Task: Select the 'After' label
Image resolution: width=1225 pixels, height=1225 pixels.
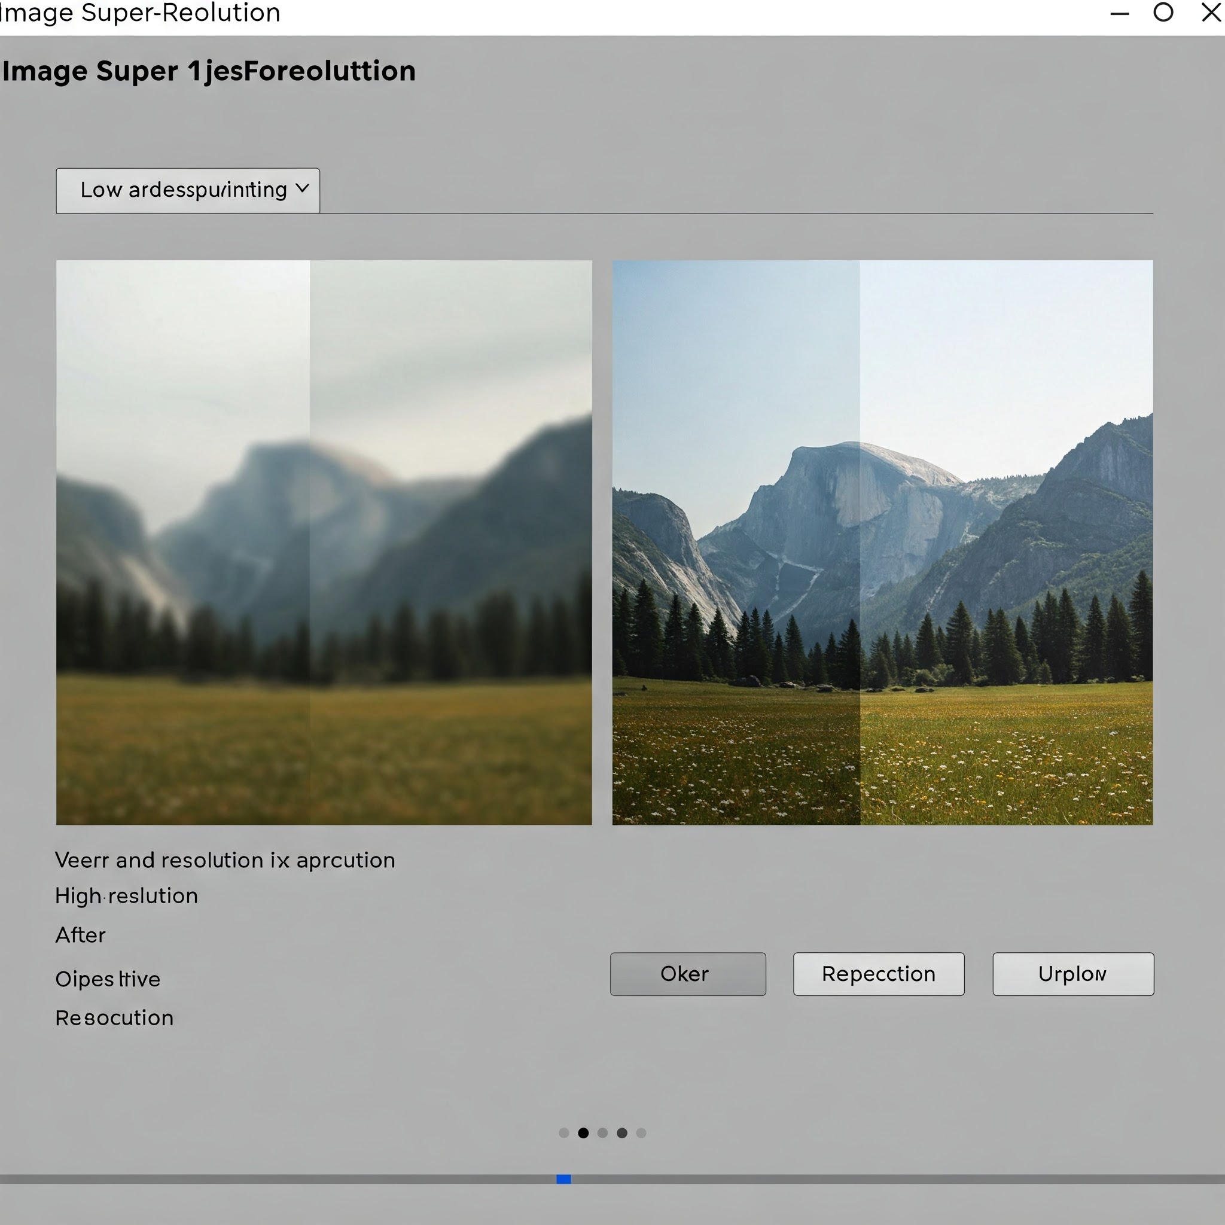Action: coord(81,935)
